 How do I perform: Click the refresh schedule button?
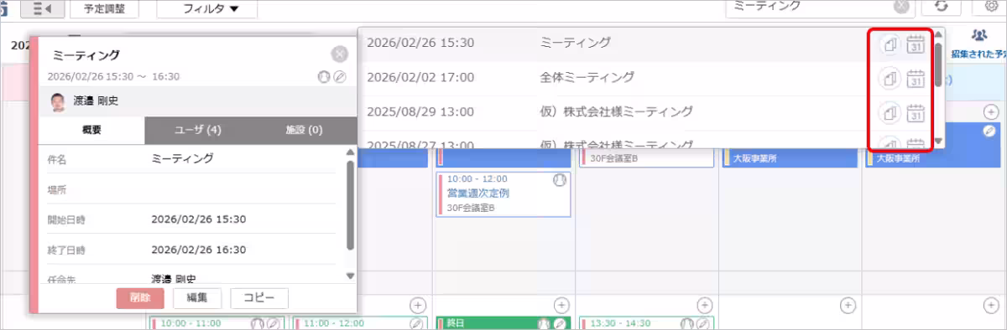[942, 7]
